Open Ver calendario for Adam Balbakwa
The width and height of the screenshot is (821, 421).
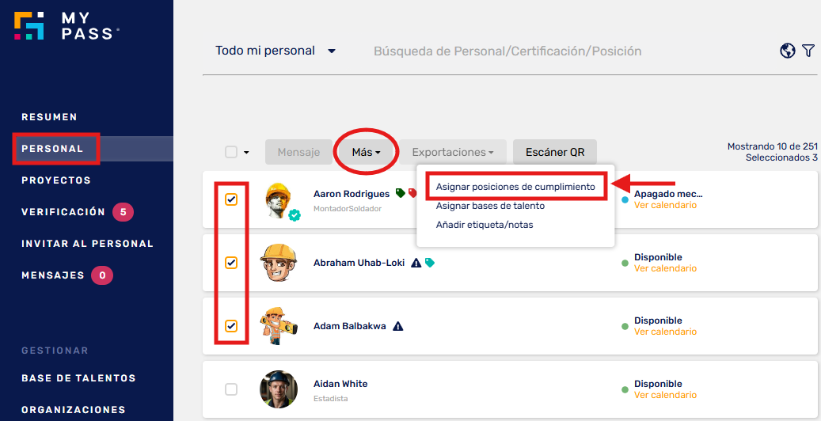666,332
